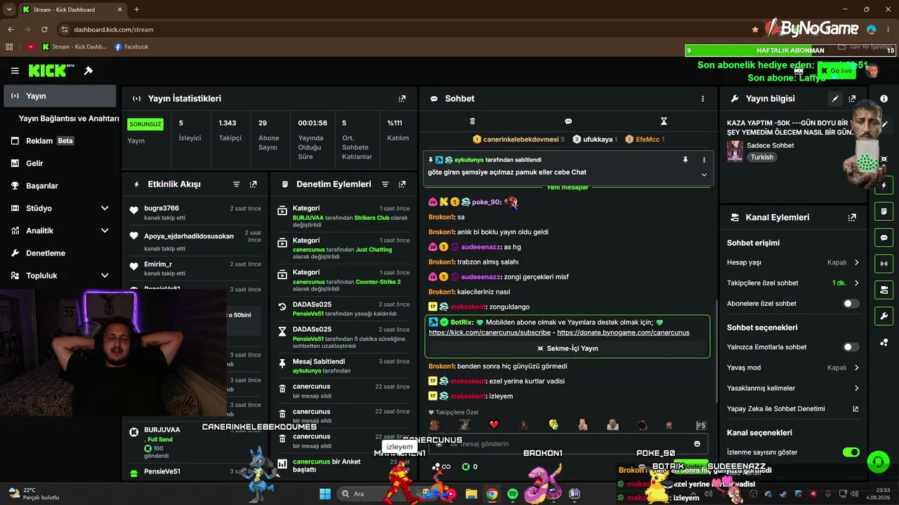The width and height of the screenshot is (899, 505).
Task: Open Yasaklanmış kelimeler list
Action: click(793, 388)
